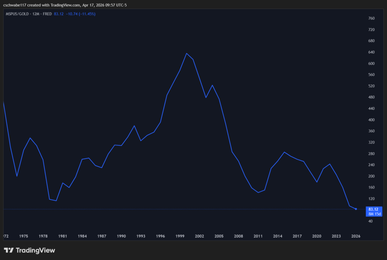Click the blue endpoint dot on the chart line

tap(356, 209)
